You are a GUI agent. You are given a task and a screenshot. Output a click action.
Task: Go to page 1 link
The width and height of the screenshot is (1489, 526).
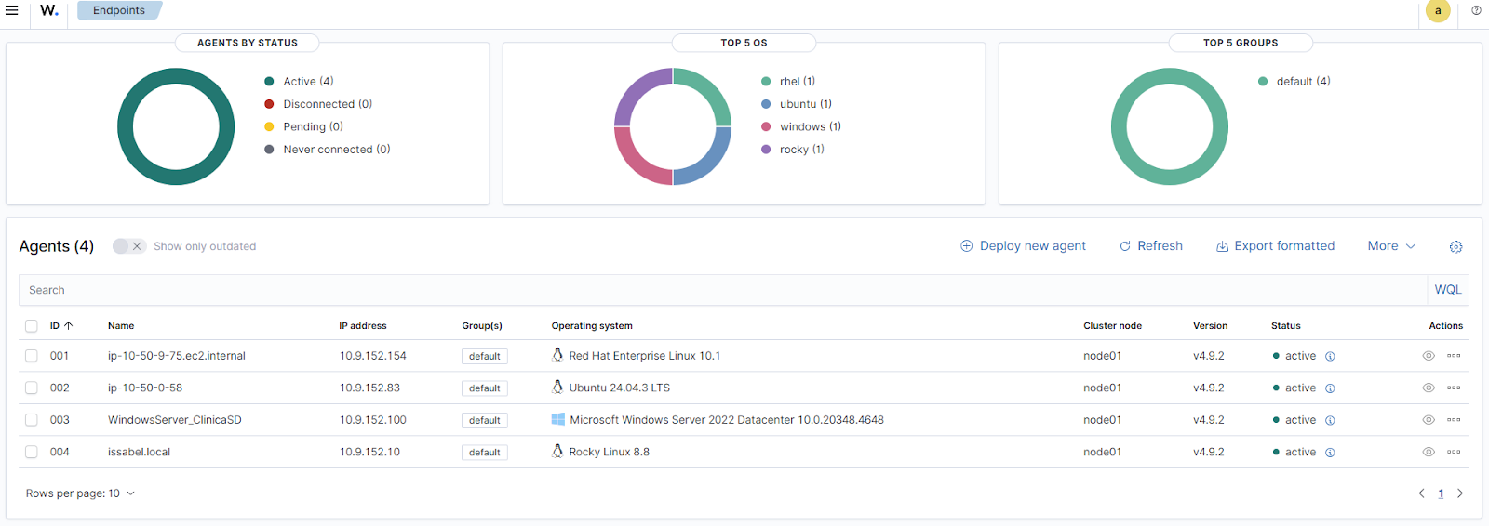[1441, 493]
